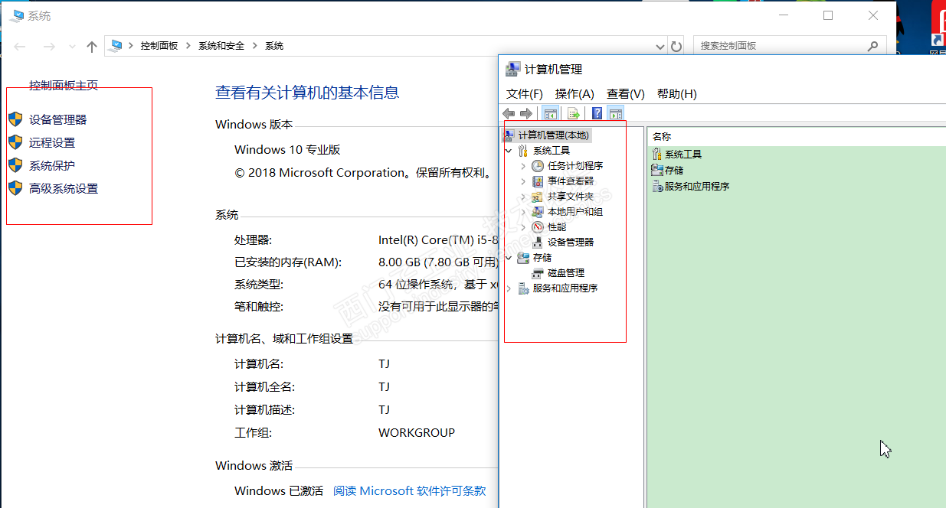Select 性能 gauge icon in the tree
Viewport: 946px width, 508px height.
[538, 227]
